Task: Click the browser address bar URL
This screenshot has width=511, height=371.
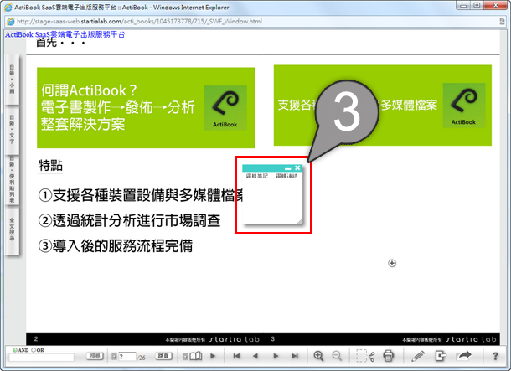Action: (140, 22)
